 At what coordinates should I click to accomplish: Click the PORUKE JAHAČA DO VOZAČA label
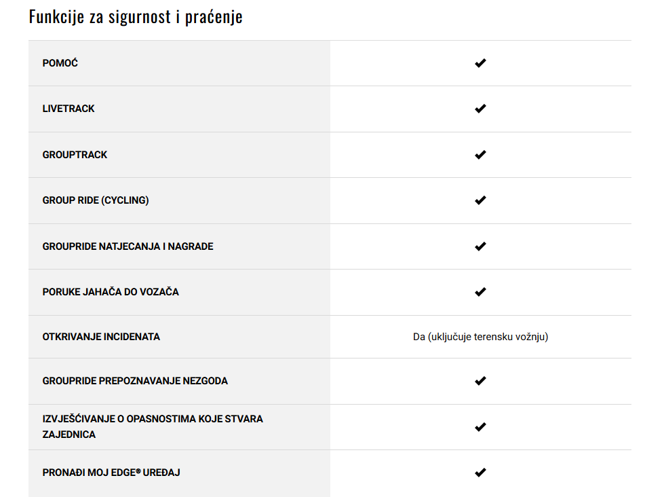pos(111,292)
